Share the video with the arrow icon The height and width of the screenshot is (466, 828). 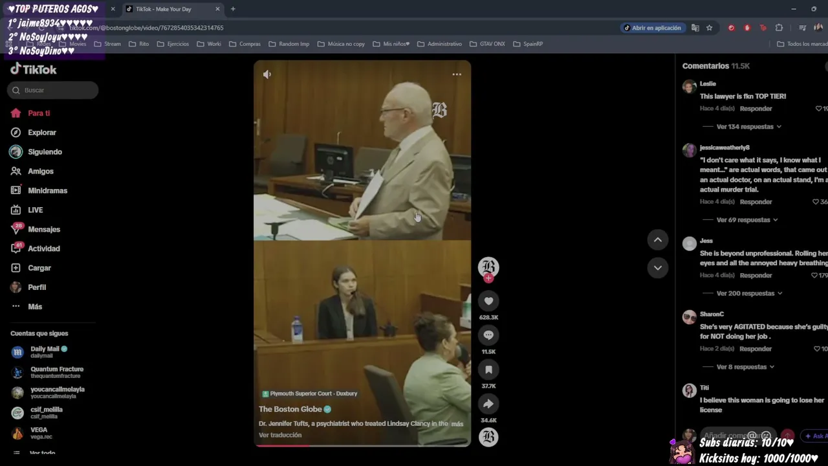488,404
